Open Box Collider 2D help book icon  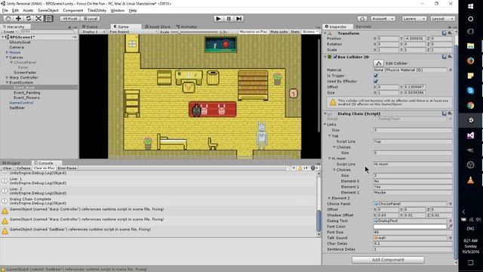click(445, 57)
